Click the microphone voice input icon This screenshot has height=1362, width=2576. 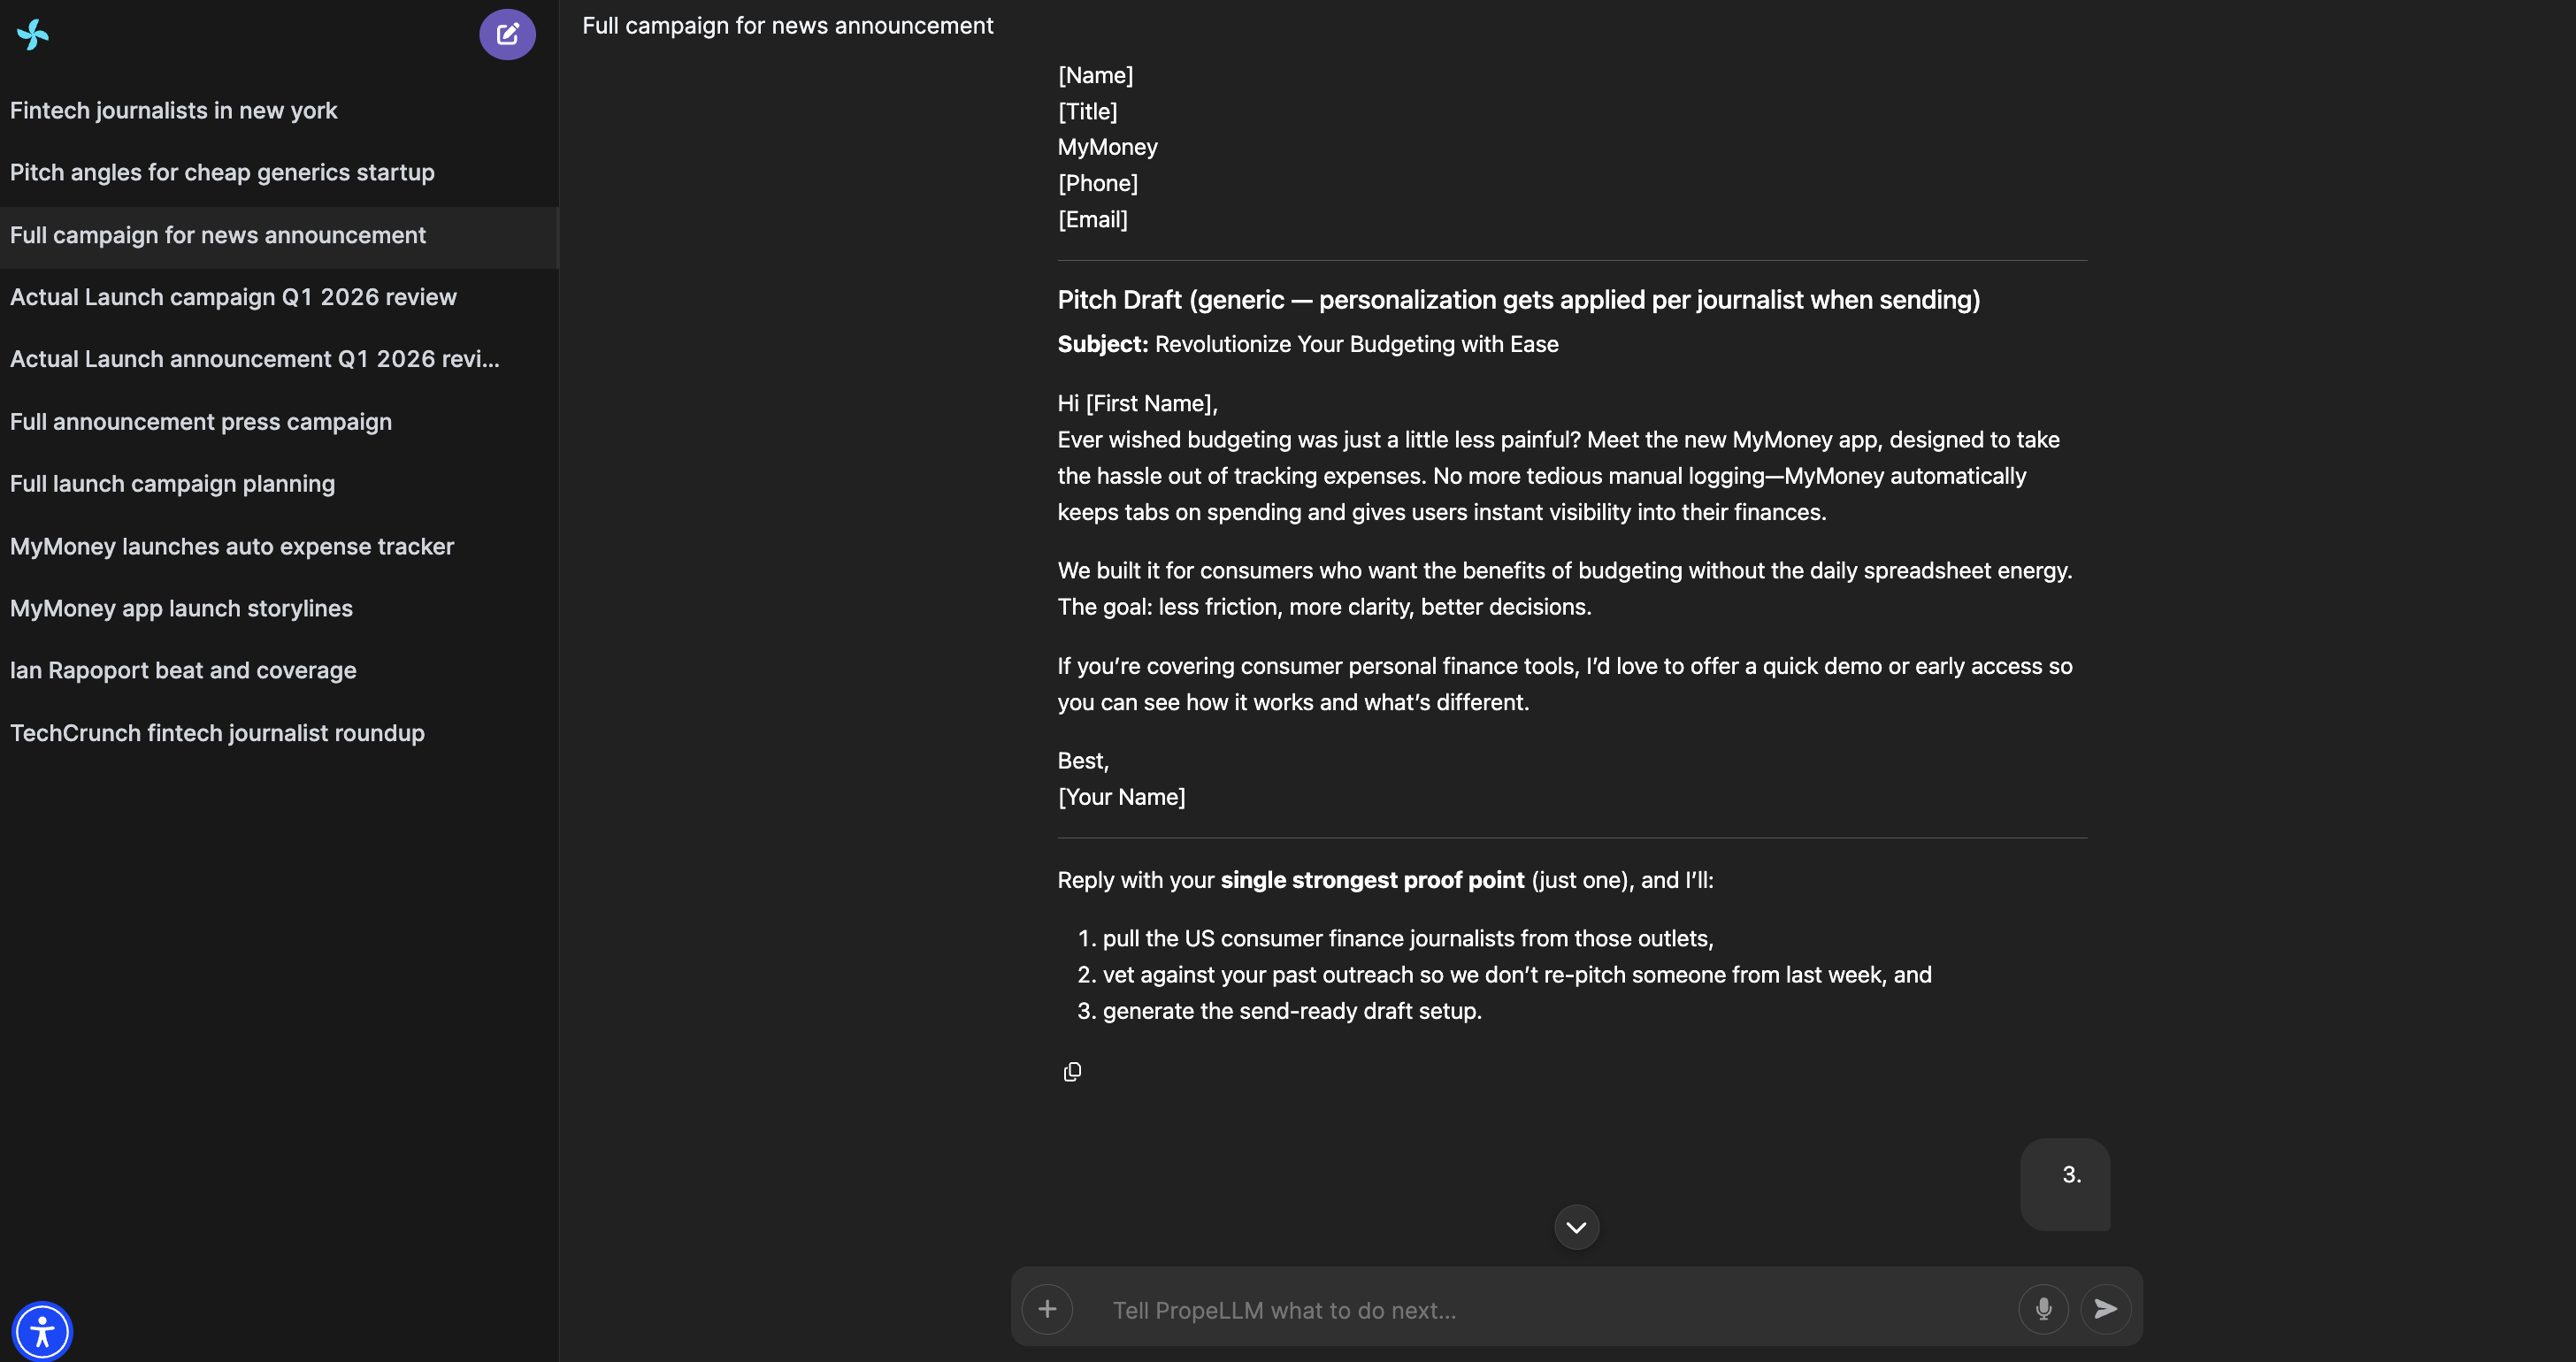tap(2043, 1309)
